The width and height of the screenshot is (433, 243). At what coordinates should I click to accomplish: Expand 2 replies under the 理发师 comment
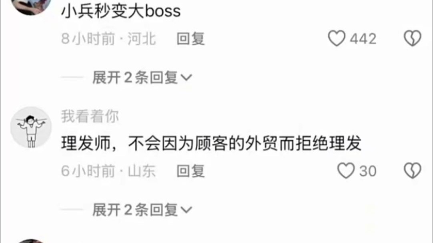[142, 210]
